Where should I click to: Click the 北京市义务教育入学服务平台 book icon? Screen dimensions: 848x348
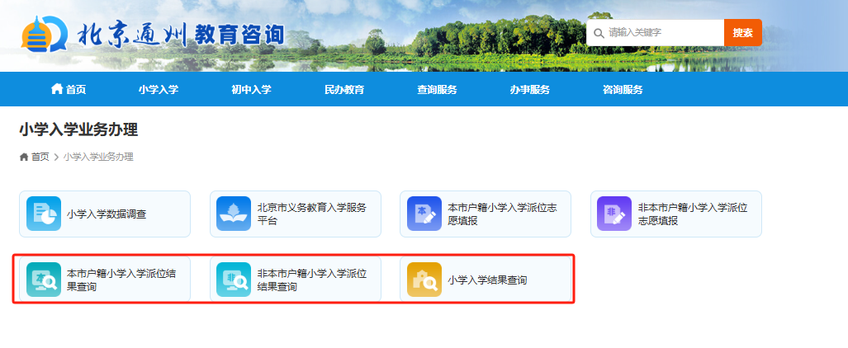pos(234,214)
